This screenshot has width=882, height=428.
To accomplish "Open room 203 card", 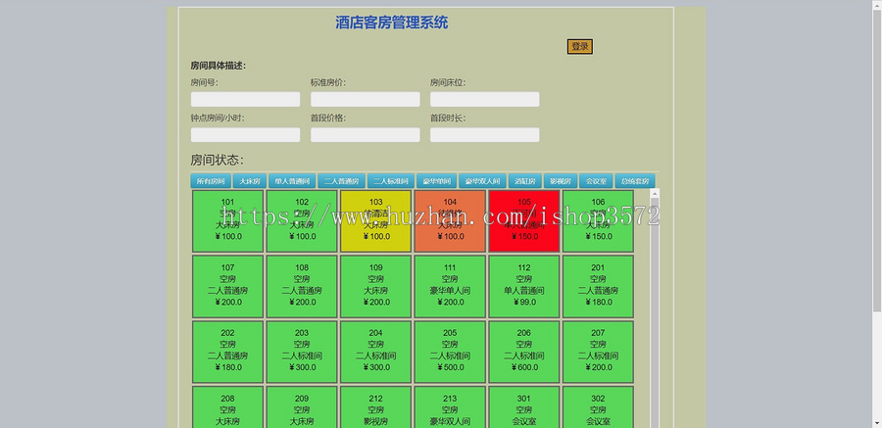I will (x=302, y=352).
